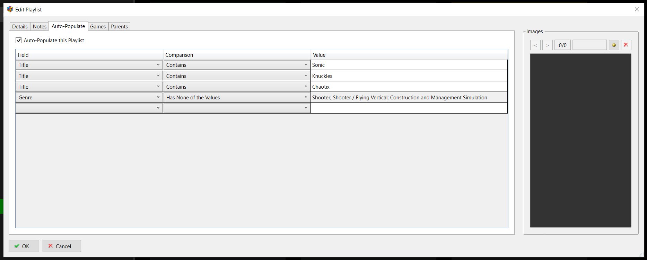
Task: Click the dark image preview area
Action: [x=580, y=140]
